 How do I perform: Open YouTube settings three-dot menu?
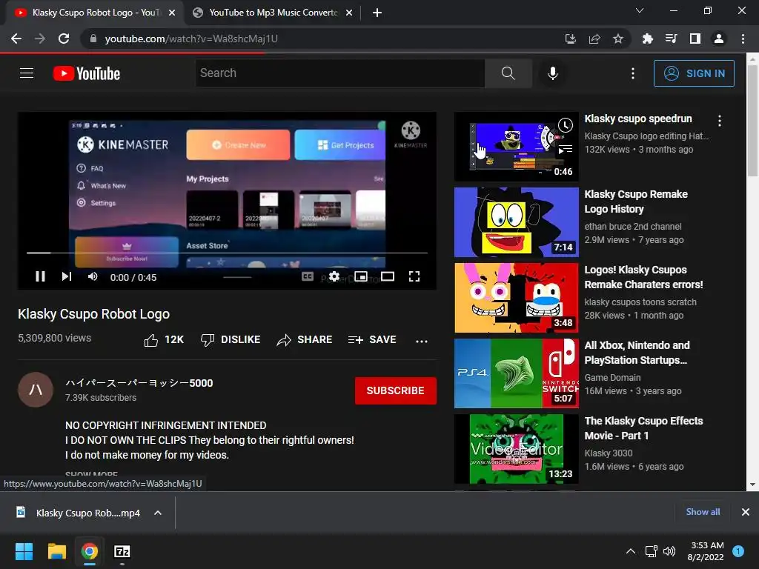(633, 73)
